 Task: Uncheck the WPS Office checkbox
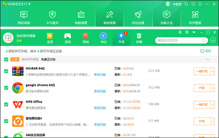[x=6, y=104]
